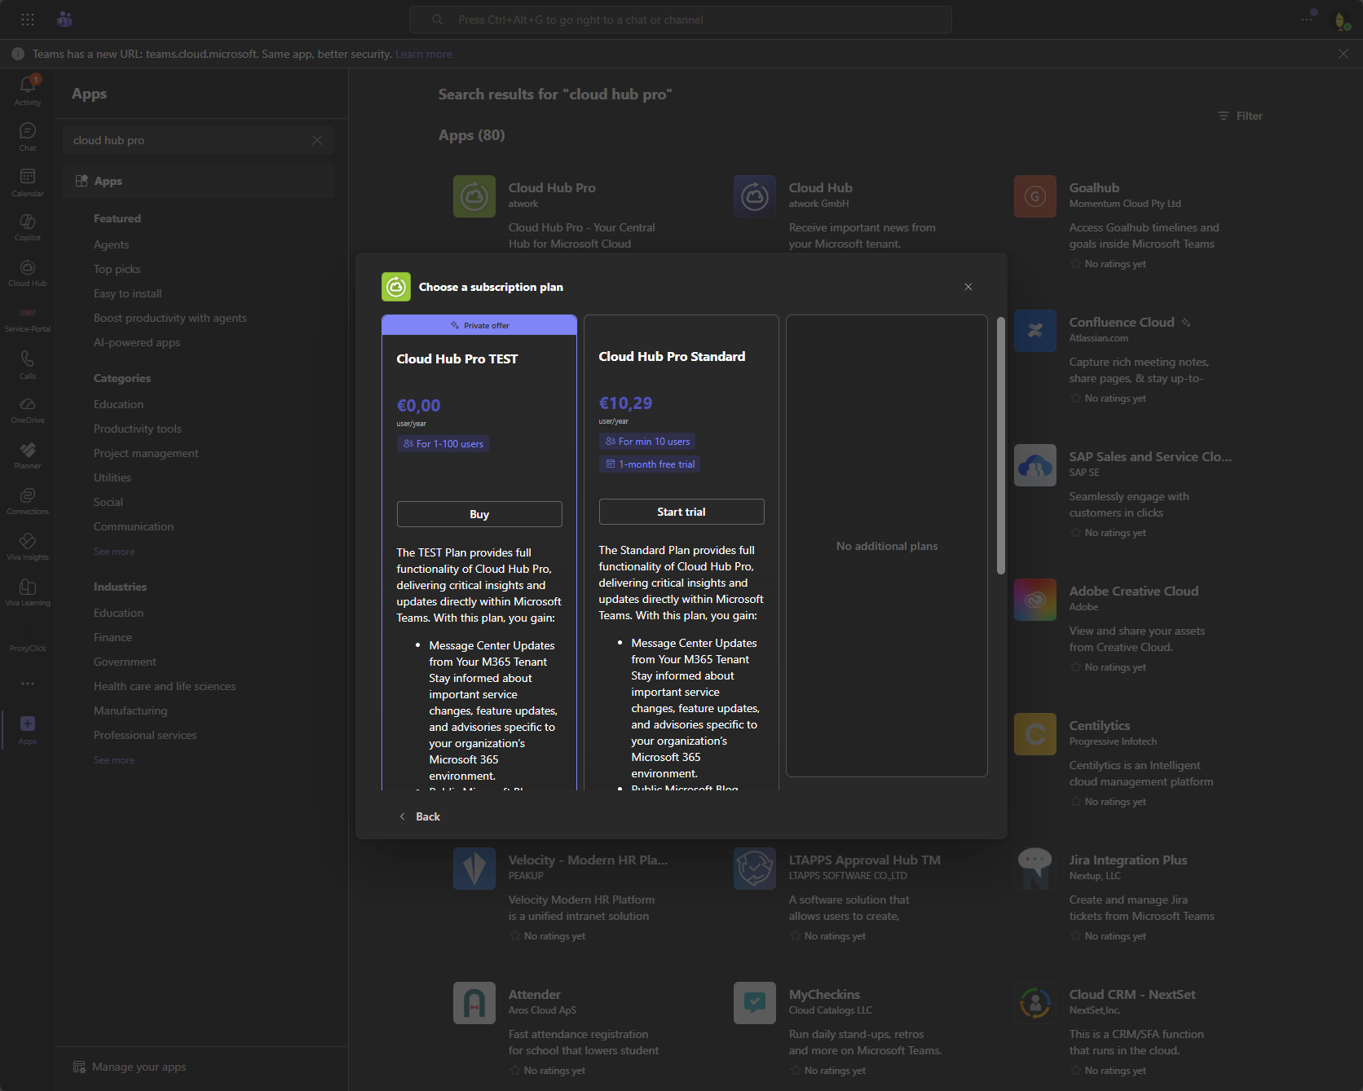
Task: Close the subscription plan dialog
Action: [x=968, y=287]
